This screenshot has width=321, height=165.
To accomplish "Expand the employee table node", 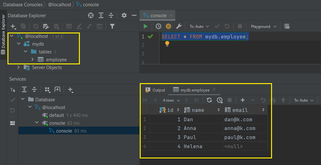I will 32,59.
